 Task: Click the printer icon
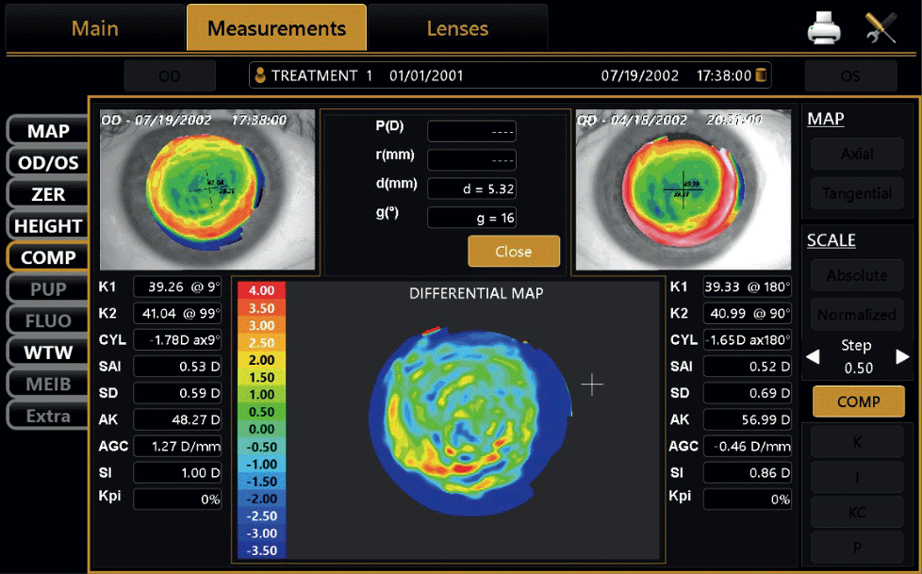823,29
